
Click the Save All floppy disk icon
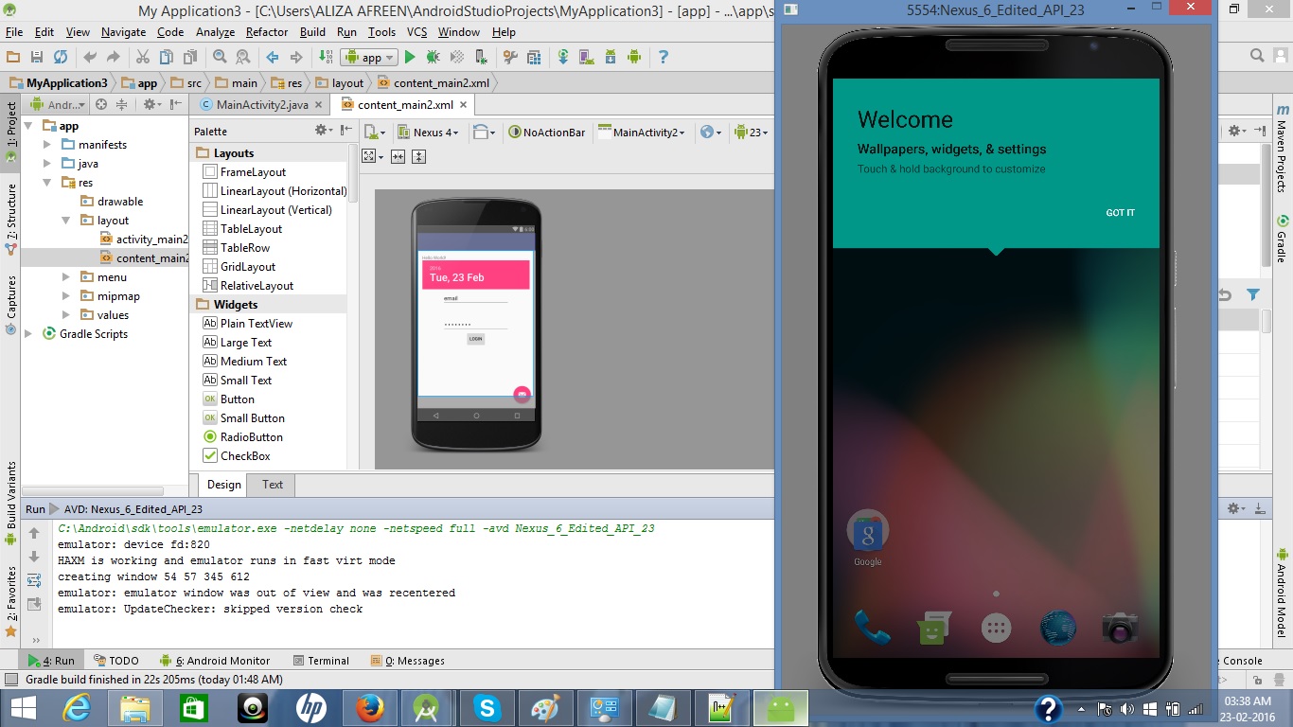point(36,57)
